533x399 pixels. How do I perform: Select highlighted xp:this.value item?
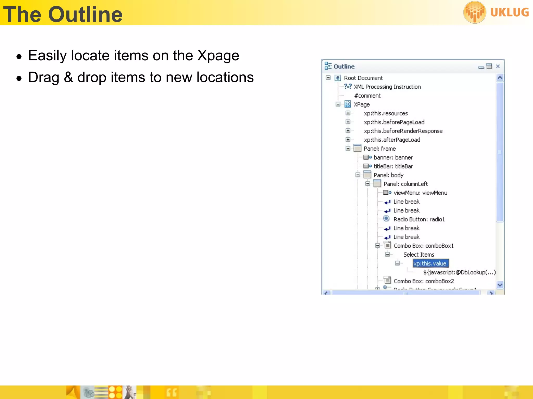pos(431,263)
